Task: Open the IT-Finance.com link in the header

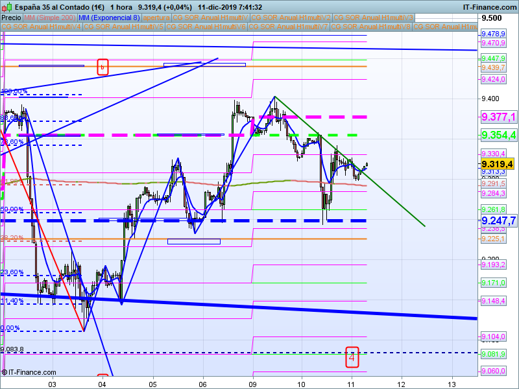Action: [490, 7]
